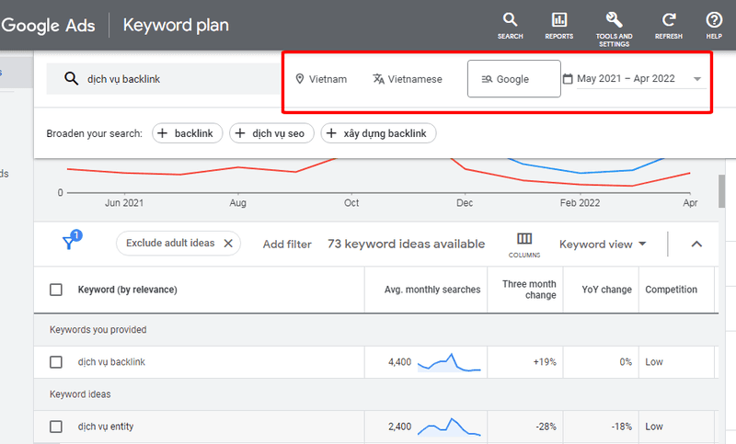
Task: Remove the Exclude adult ideas filter
Action: (228, 244)
